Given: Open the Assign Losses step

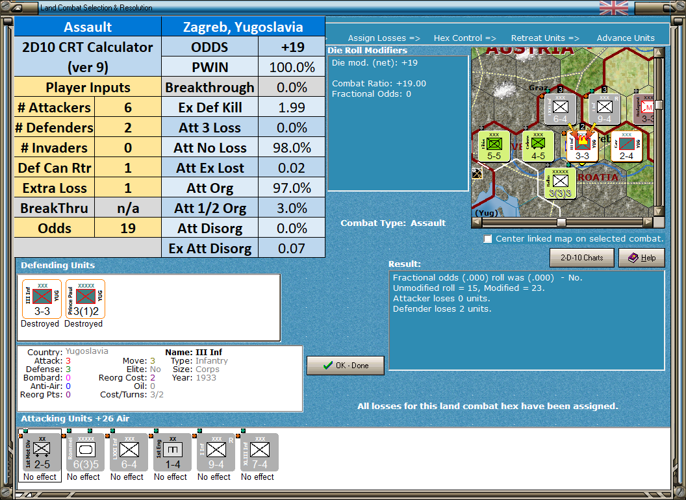Looking at the screenshot, I should (384, 38).
